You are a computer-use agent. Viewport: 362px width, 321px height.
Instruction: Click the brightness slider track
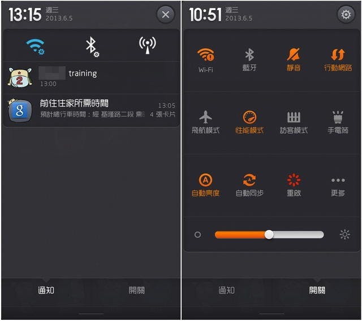269,235
